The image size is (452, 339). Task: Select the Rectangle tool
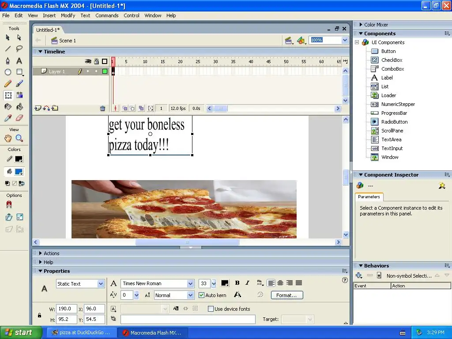pyautogui.click(x=19, y=72)
